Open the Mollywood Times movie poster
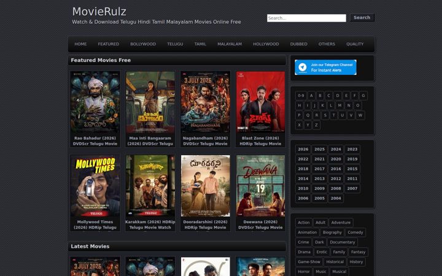 pos(95,186)
